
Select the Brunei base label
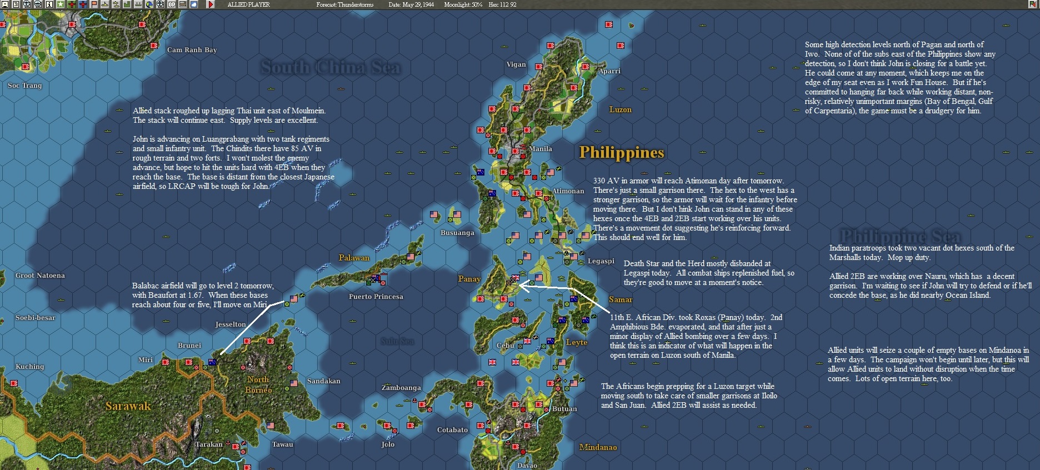point(189,346)
